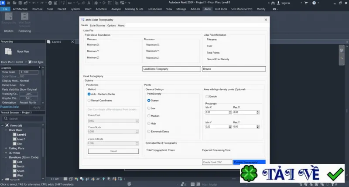Click the Load Demo Topography button
Image resolution: width=349 pixels, height=187 pixels.
click(171, 69)
